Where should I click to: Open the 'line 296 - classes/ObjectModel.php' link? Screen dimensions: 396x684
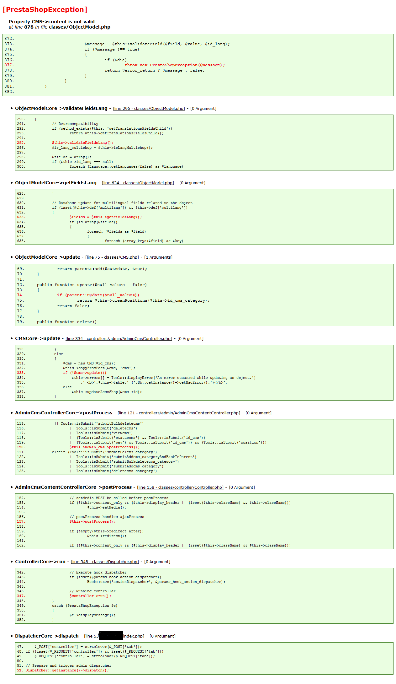(x=149, y=109)
